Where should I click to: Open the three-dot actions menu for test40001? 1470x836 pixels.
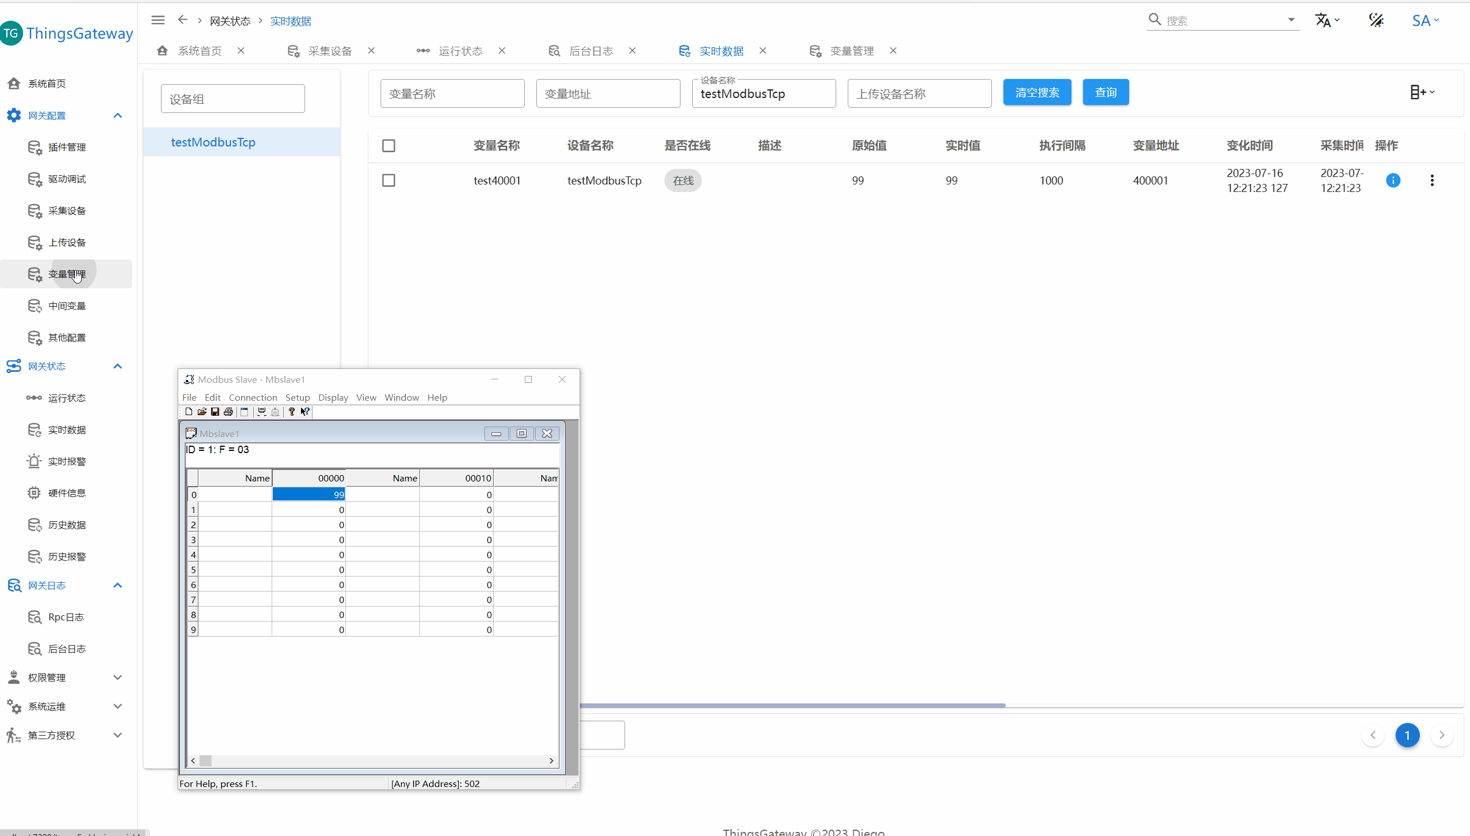pyautogui.click(x=1432, y=180)
